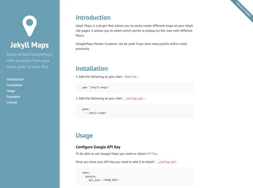
Task: Follow the API Key hyperlink
Action: pyautogui.click(x=152, y=154)
